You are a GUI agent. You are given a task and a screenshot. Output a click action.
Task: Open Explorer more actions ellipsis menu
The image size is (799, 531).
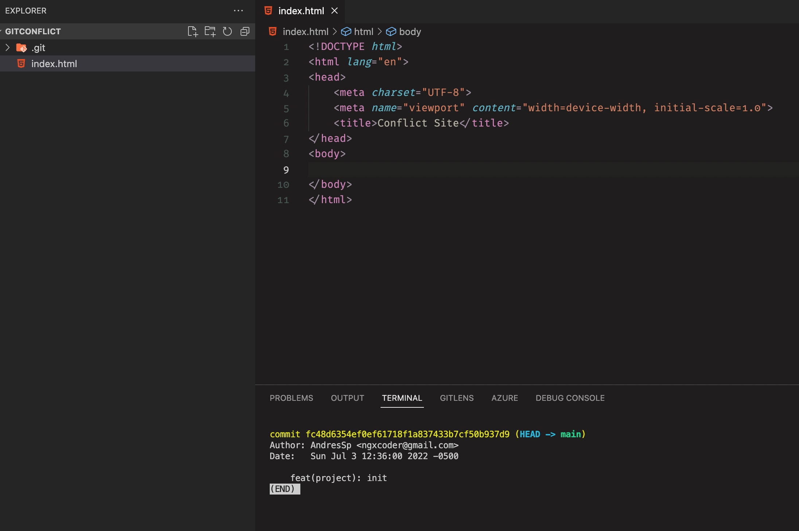pos(238,11)
